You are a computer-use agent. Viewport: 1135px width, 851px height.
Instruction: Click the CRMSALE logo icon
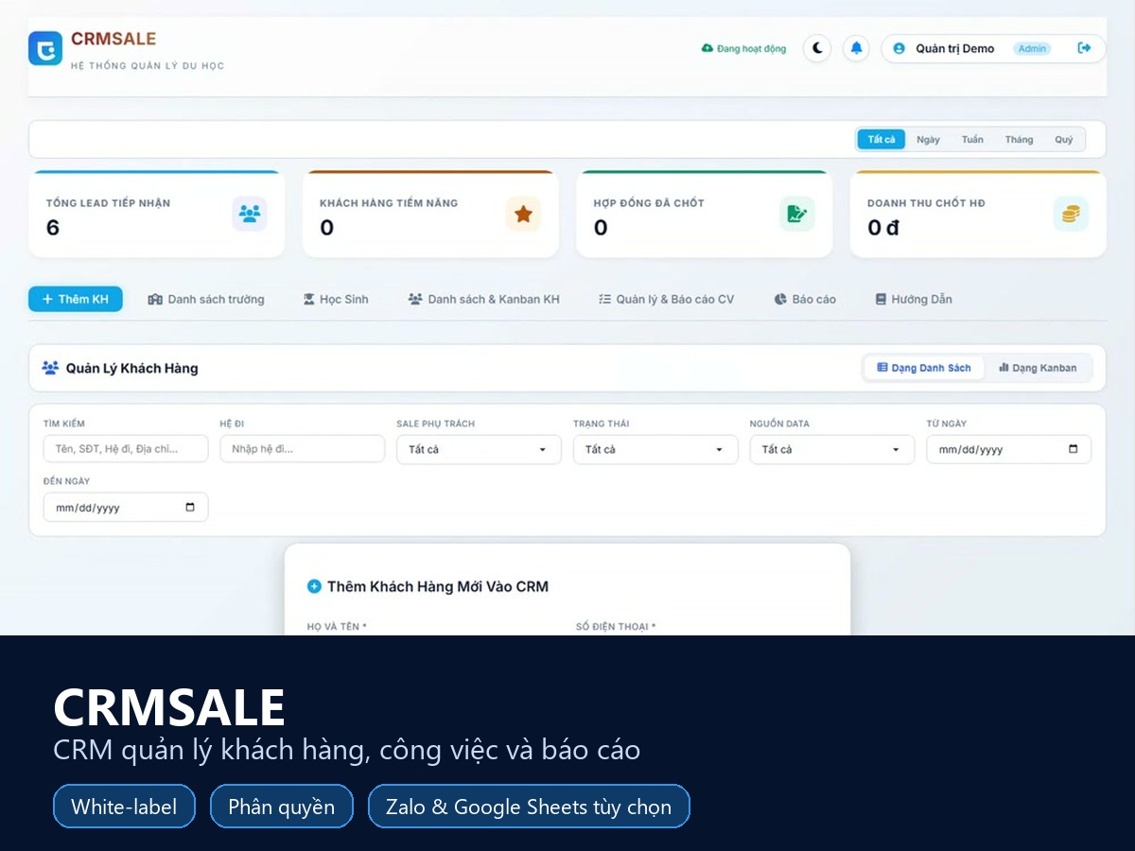(45, 48)
